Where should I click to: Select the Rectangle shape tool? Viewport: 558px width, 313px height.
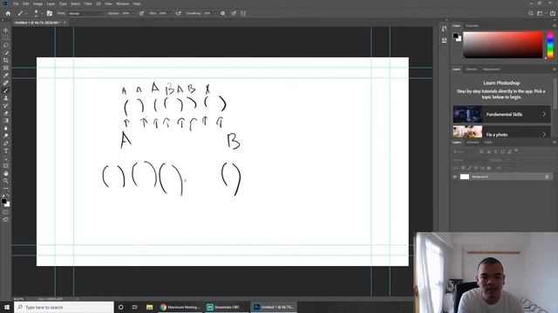(x=6, y=166)
